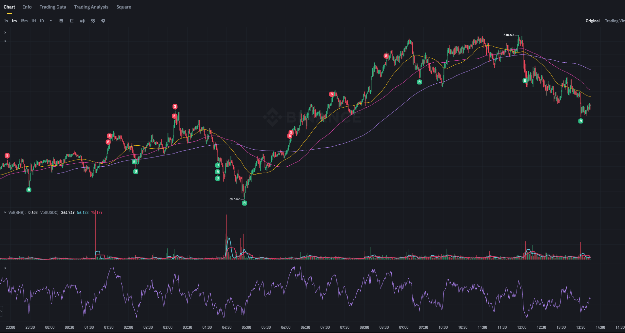
Task: Open the date range calendar icon
Action: pos(61,21)
